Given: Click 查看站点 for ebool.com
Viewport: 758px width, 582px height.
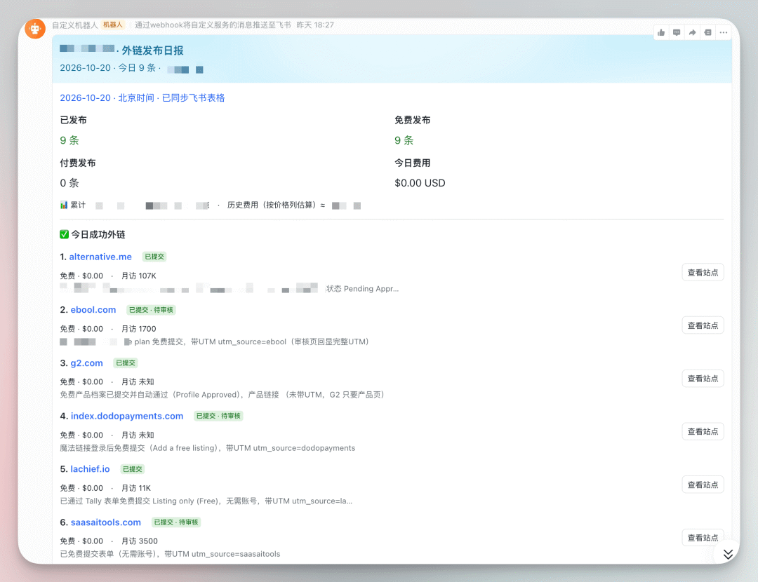Looking at the screenshot, I should [703, 325].
